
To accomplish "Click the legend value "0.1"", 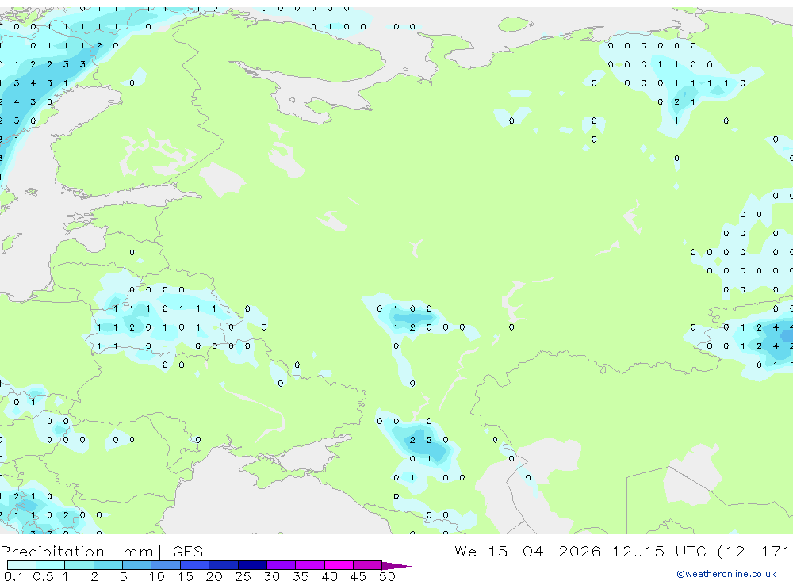I will pyautogui.click(x=13, y=576).
